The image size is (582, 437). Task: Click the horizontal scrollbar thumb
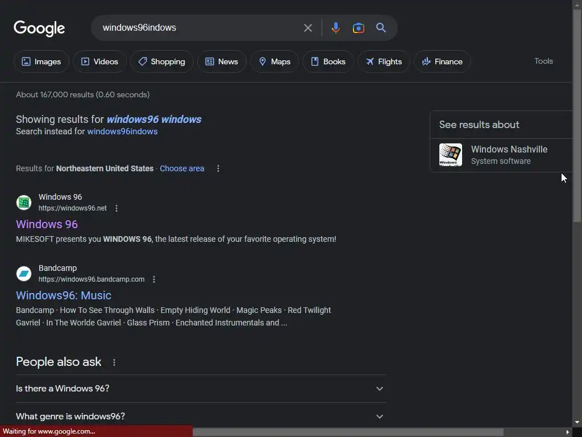[x=348, y=432]
